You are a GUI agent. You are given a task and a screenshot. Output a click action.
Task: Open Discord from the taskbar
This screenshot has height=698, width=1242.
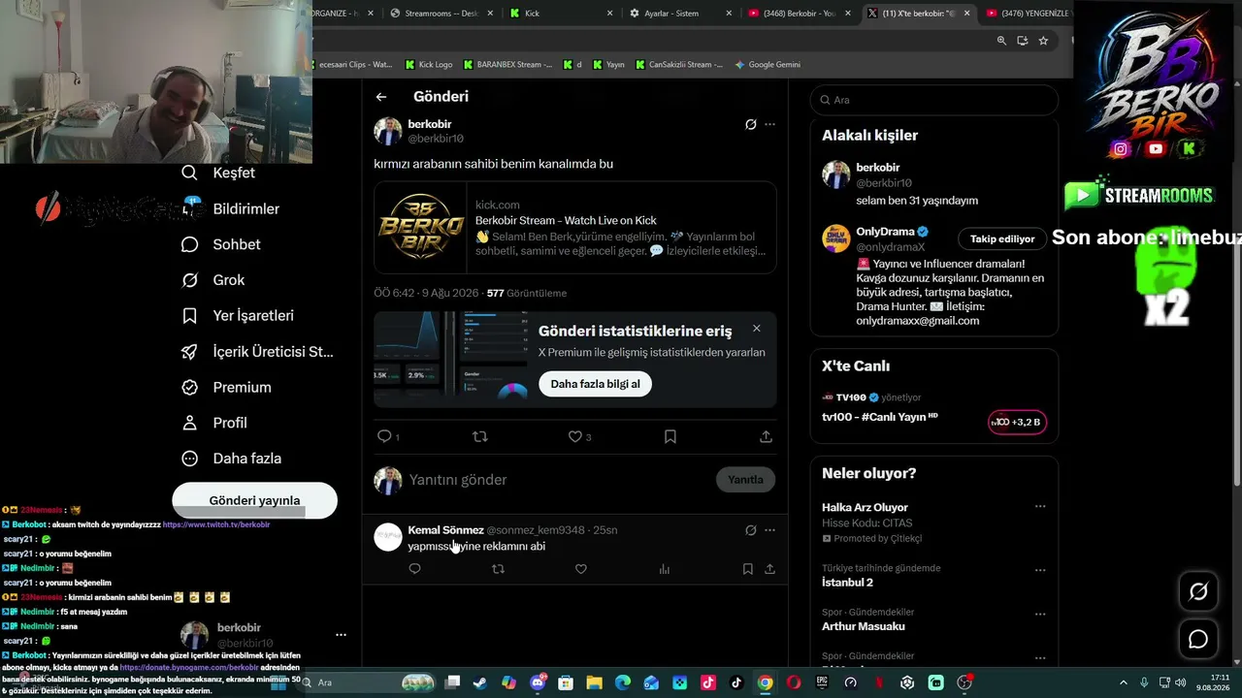[539, 682]
